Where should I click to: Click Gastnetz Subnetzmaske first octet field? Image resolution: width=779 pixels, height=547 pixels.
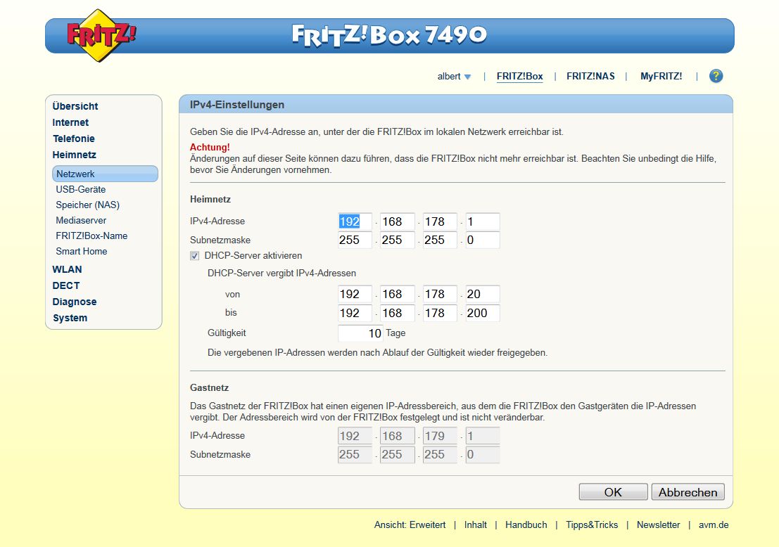point(355,454)
